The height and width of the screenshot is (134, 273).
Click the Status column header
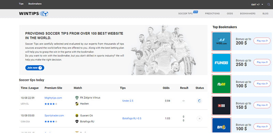(200, 88)
